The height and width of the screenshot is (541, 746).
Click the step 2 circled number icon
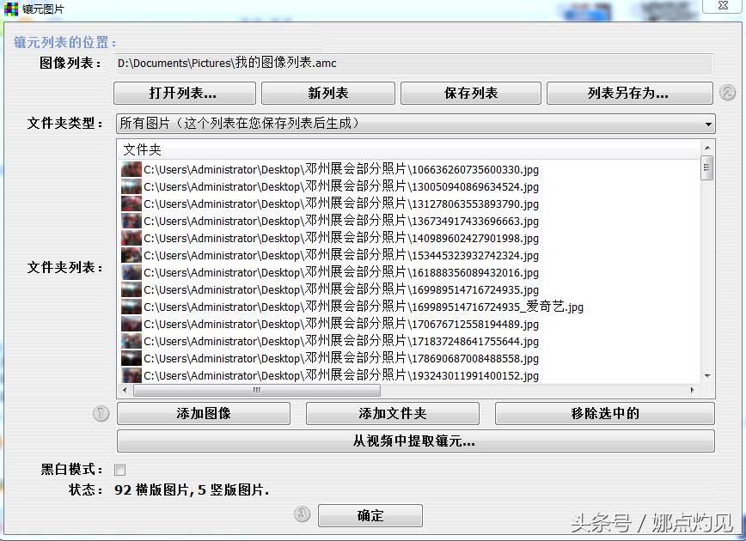pos(727,93)
